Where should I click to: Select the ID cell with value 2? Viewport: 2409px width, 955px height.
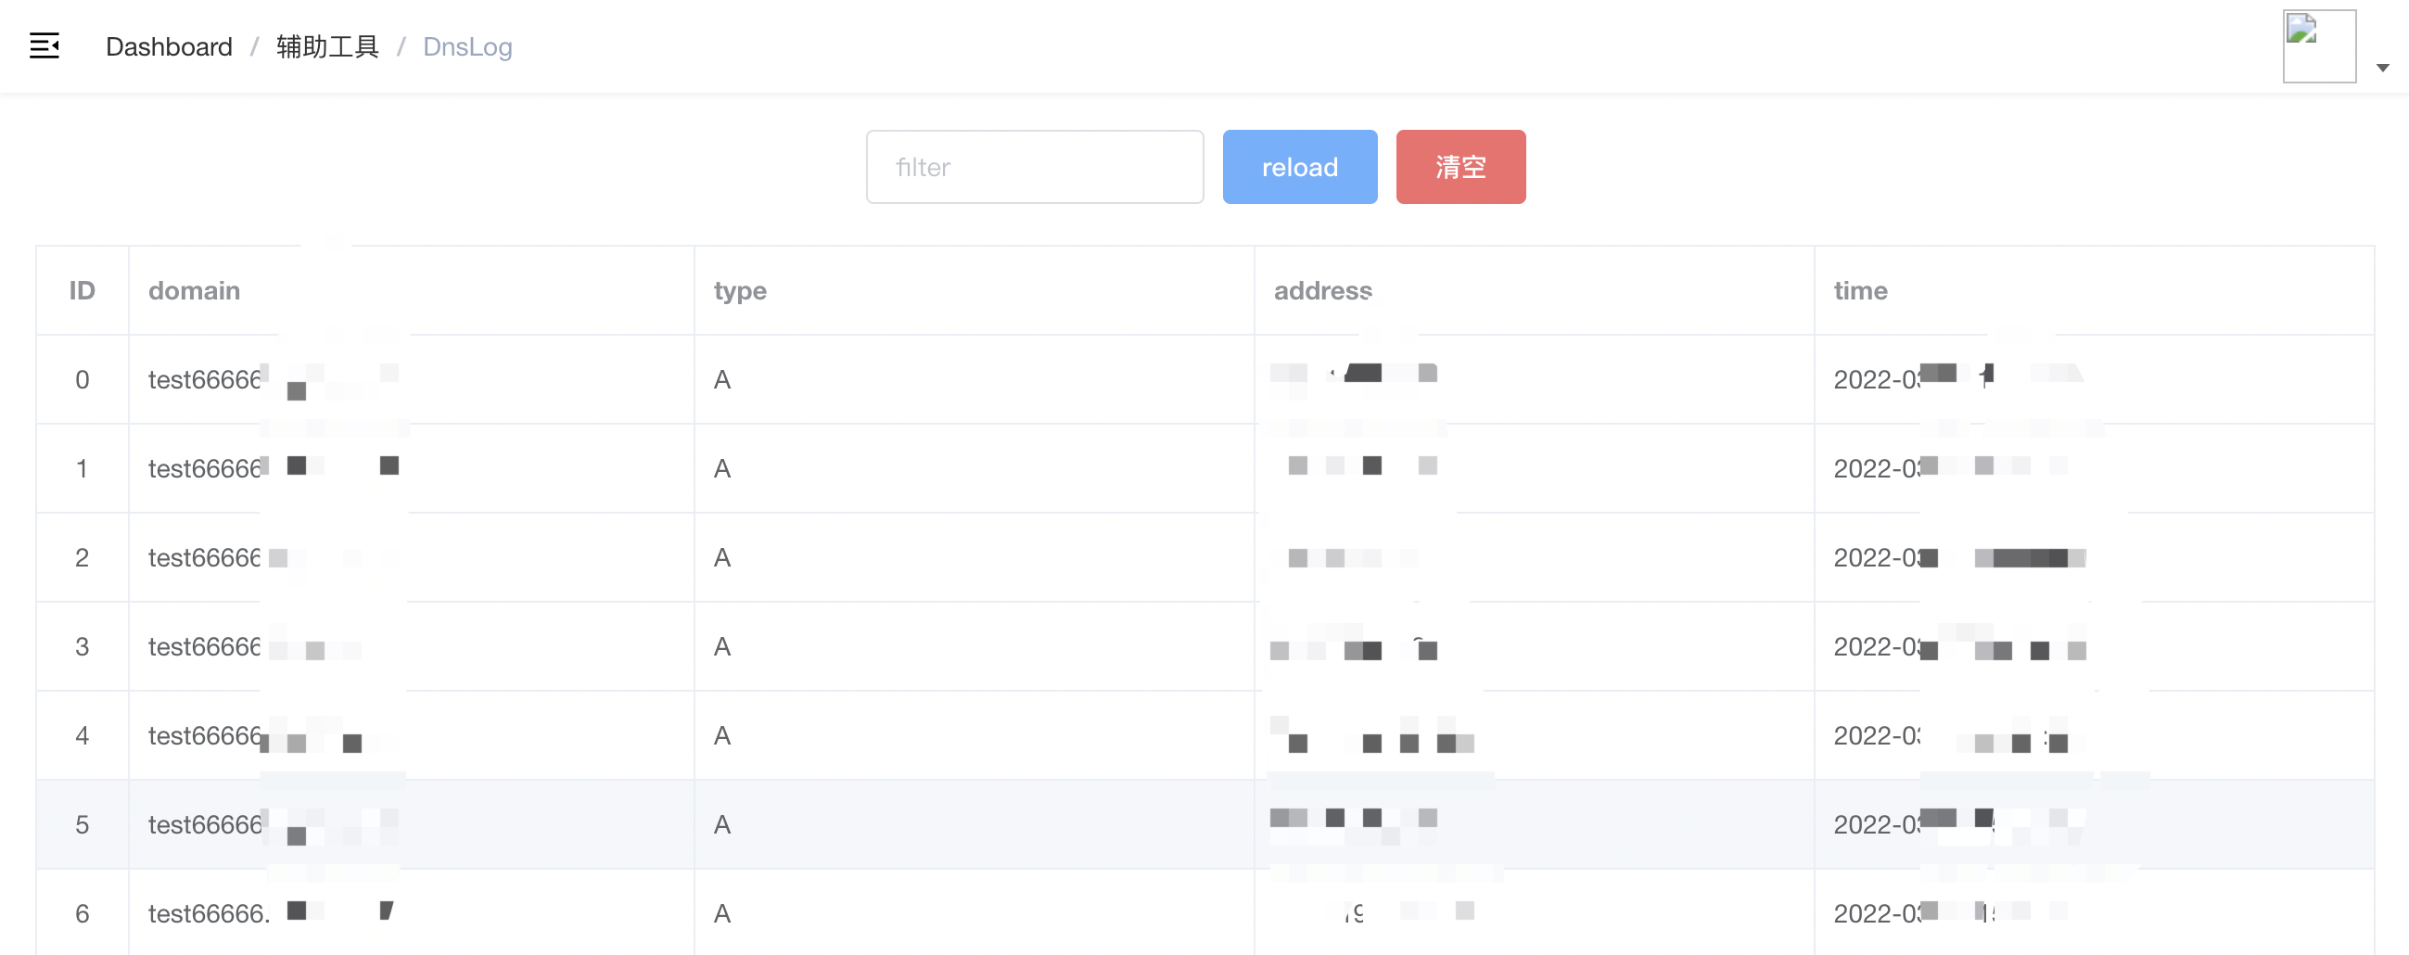[83, 557]
